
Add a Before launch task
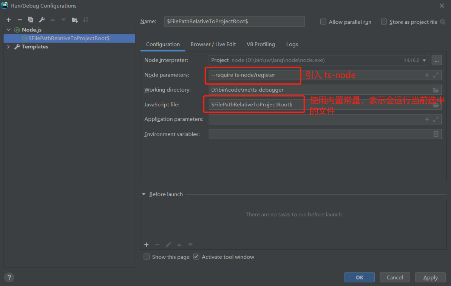pyautogui.click(x=146, y=244)
